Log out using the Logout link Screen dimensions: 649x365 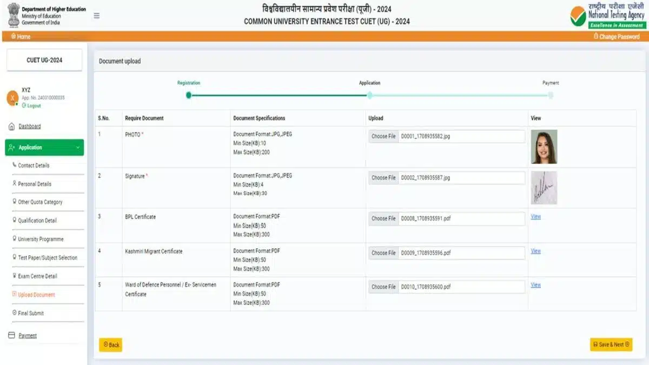click(x=31, y=106)
